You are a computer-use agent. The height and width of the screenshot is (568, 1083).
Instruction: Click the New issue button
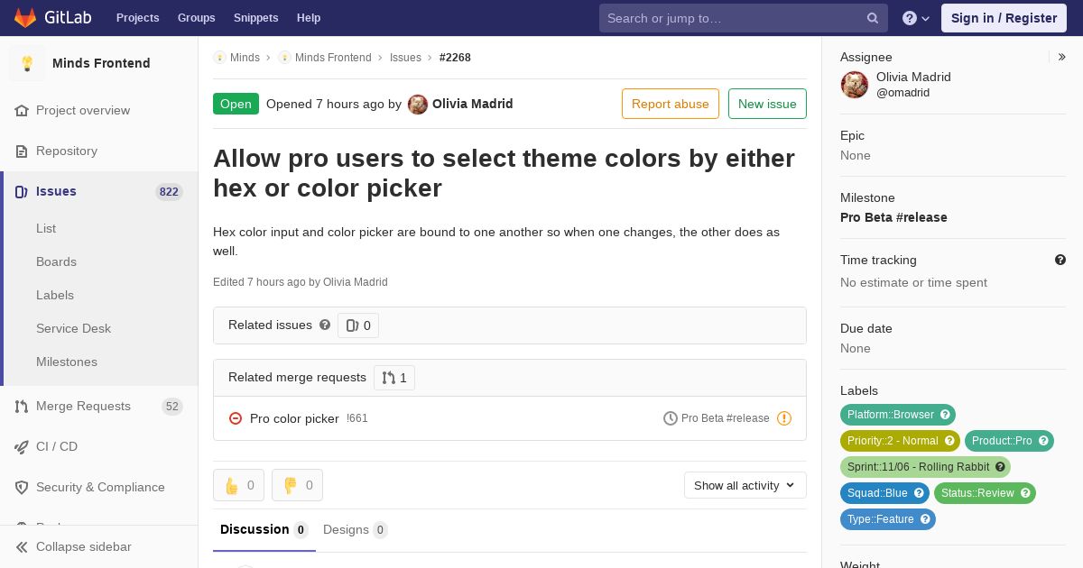tap(767, 104)
